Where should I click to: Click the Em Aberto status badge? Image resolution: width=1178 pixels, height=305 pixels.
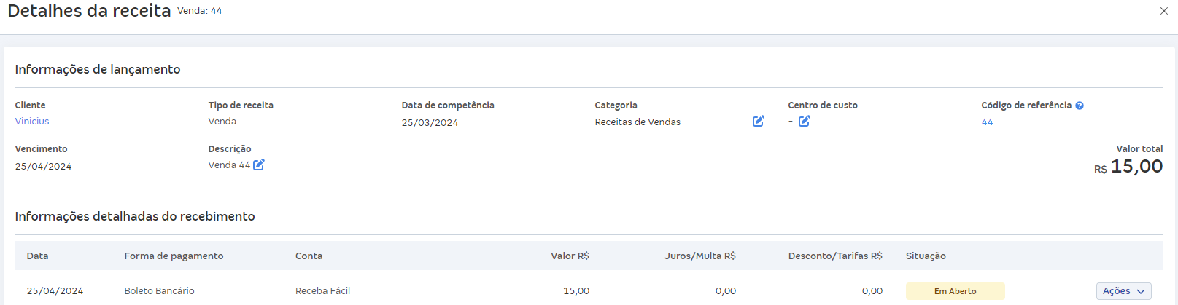(955, 291)
